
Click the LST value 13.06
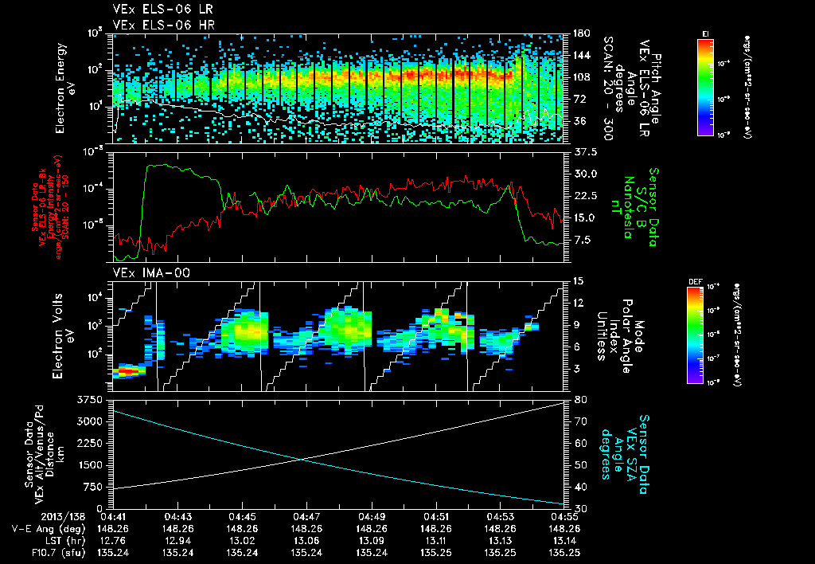pyautogui.click(x=306, y=541)
